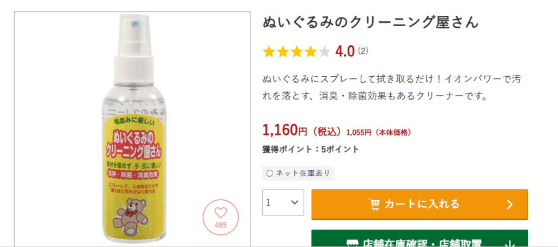Expand 店舗在庫確認・店舗取置 section

419,240
